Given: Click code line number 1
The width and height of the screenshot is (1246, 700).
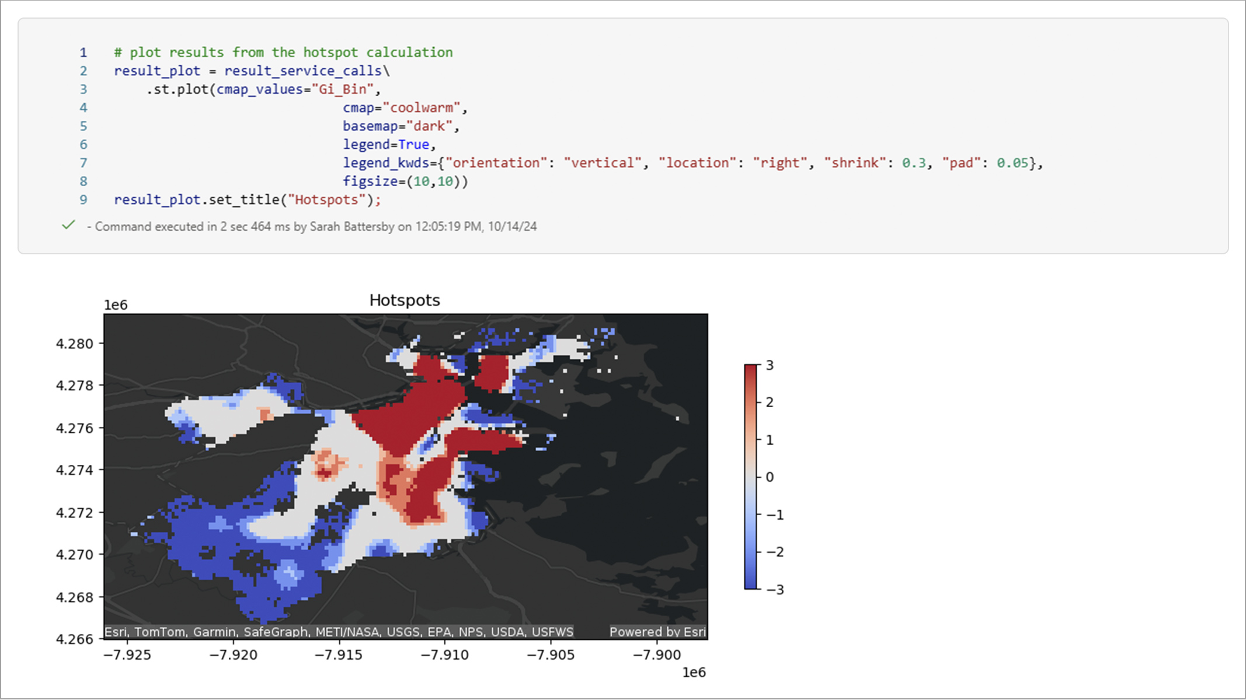Looking at the screenshot, I should coord(83,52).
